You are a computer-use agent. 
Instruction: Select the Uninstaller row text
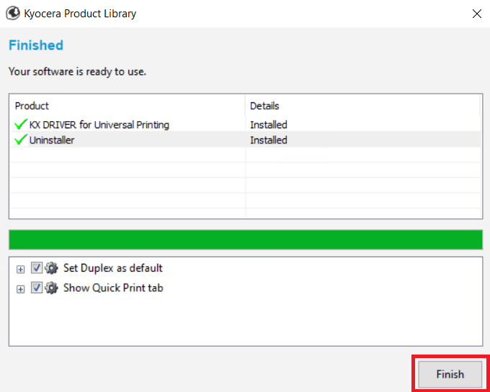point(52,140)
